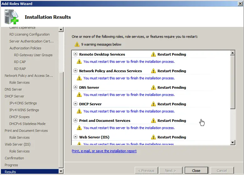Screen dimensions: 244x175
Task: Click warning icon next to DNS Server Restart Pending
Action: [153, 87]
